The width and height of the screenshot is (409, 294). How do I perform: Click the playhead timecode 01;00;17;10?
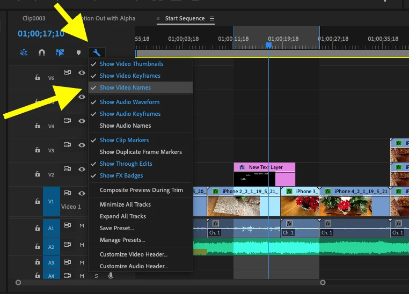click(41, 34)
